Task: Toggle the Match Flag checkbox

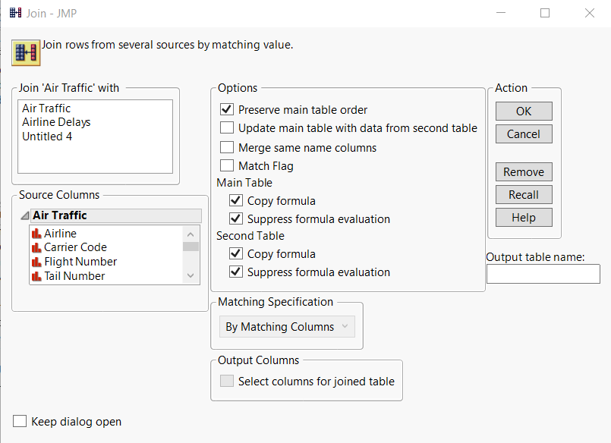Action: [x=226, y=165]
